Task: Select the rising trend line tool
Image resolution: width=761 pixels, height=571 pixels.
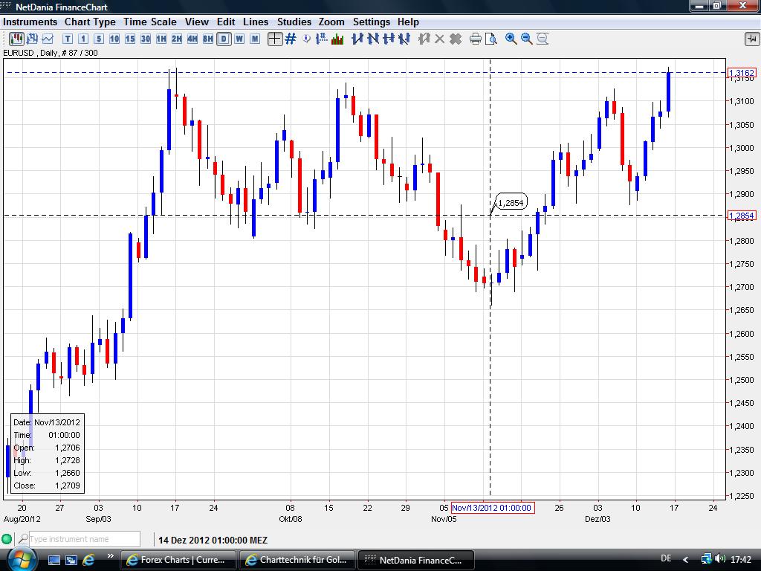Action: click(x=357, y=39)
